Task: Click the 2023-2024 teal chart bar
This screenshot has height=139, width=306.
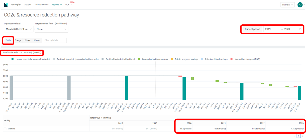Action: tap(299, 93)
